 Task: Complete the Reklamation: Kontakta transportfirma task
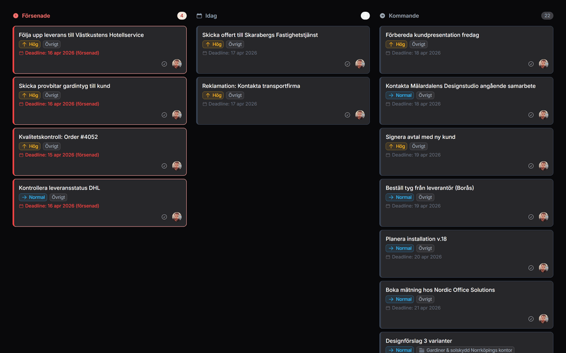348,115
